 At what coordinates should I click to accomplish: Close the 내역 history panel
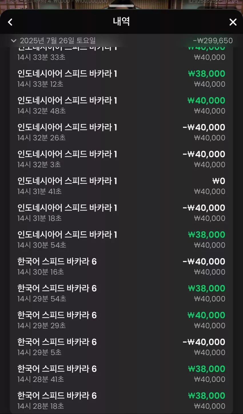[233, 22]
